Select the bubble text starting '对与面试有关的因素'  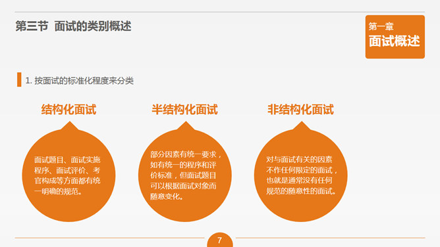pos(302,175)
